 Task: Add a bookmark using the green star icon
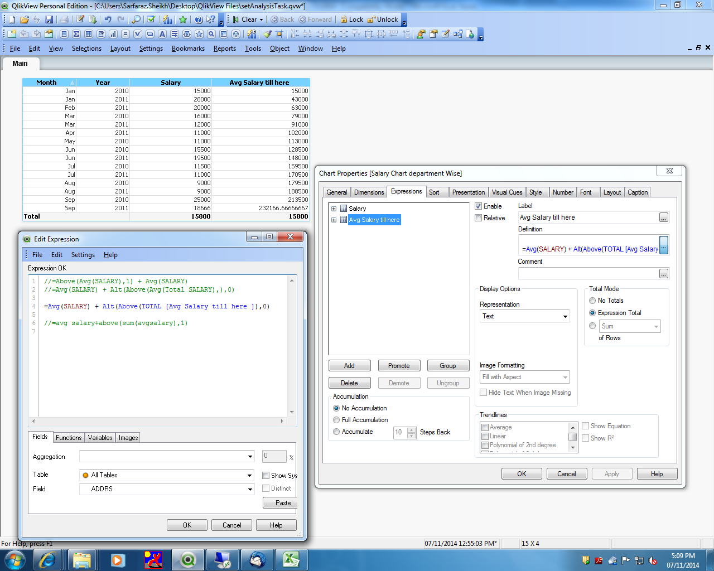(x=183, y=20)
